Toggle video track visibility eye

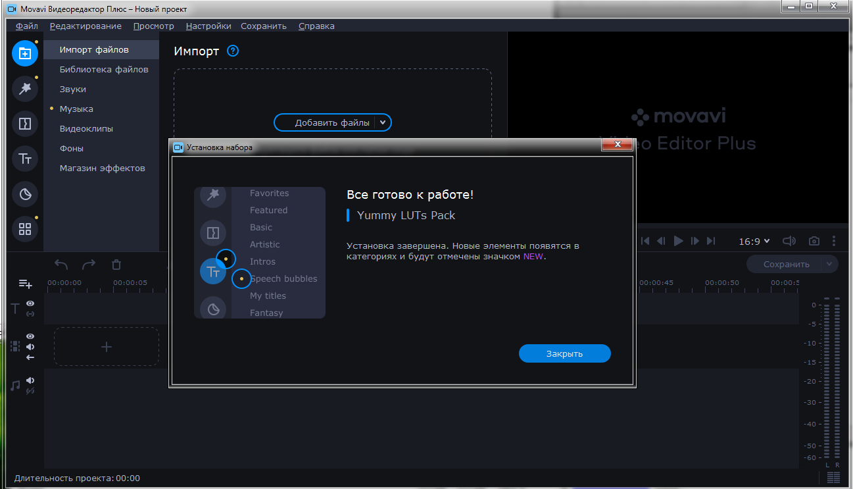30,336
